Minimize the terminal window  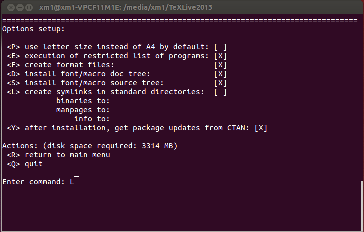tap(20, 7)
